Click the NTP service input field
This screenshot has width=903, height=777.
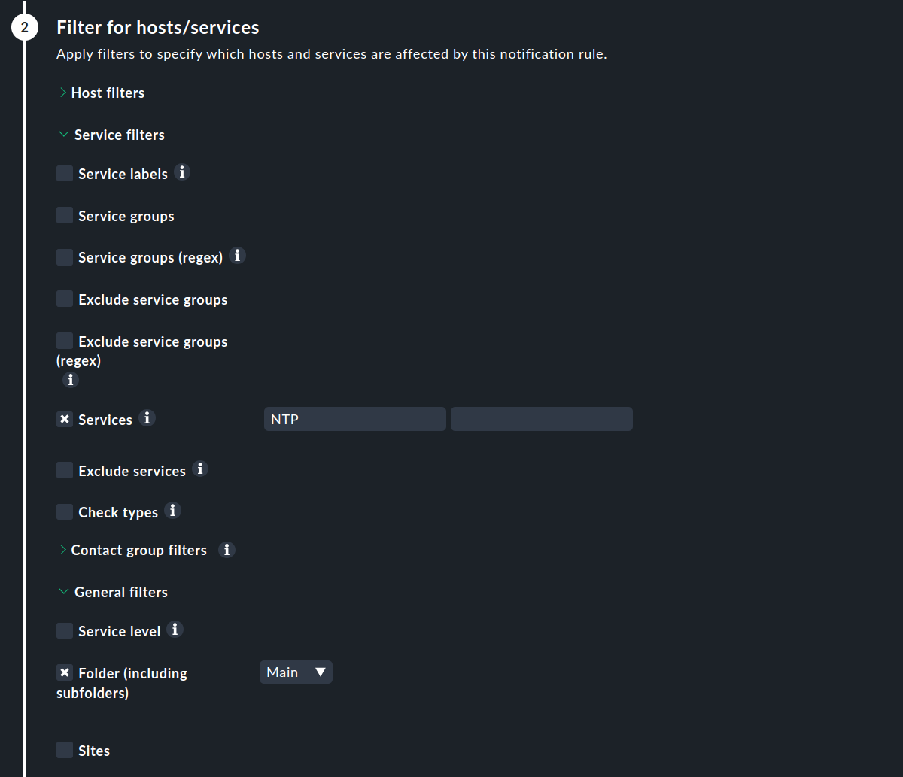[354, 418]
